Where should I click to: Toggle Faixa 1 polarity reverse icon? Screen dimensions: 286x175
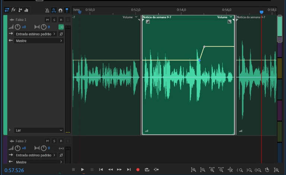pyautogui.click(x=61, y=34)
